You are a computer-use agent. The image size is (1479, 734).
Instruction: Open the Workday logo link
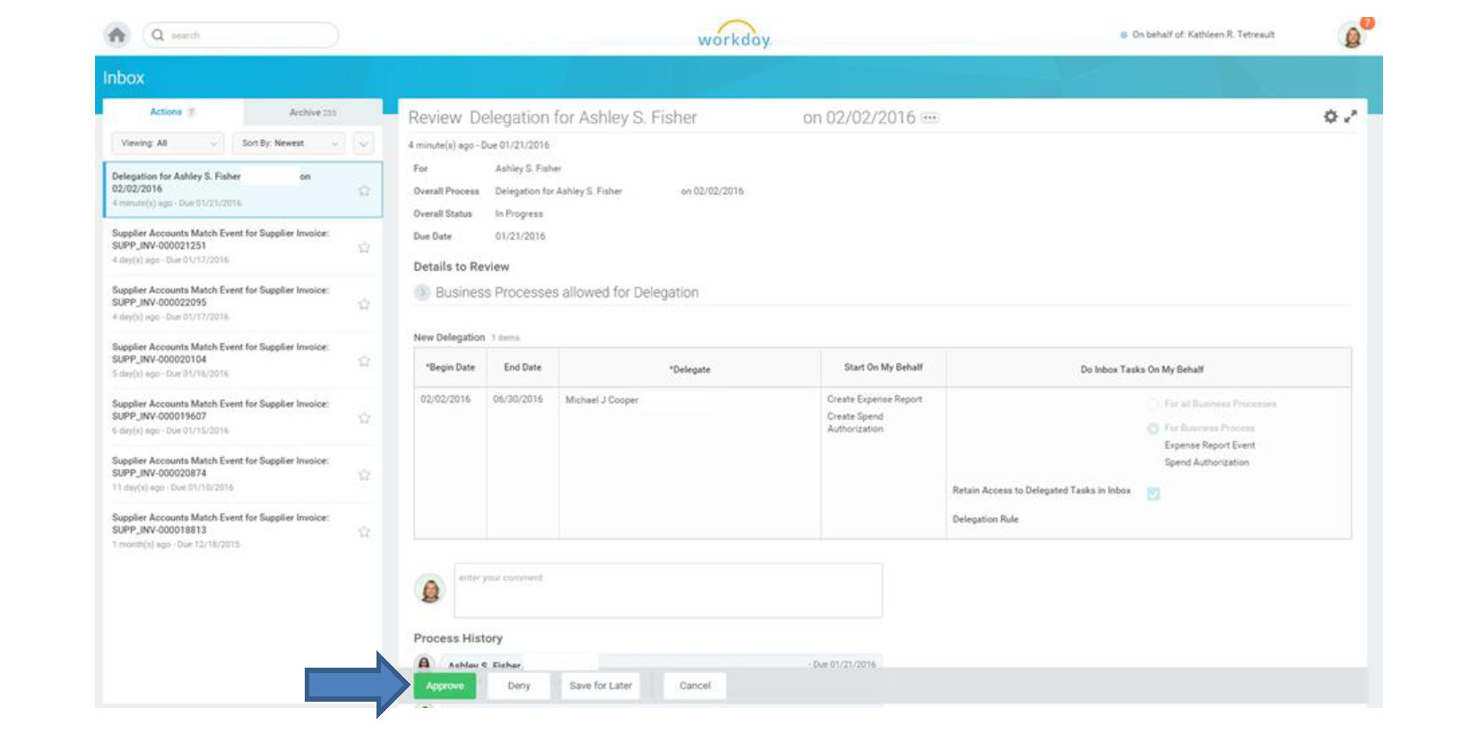pos(734,35)
